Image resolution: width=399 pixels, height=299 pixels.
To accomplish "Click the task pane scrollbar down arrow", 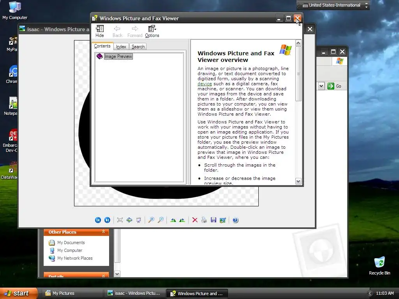I will tap(117, 274).
